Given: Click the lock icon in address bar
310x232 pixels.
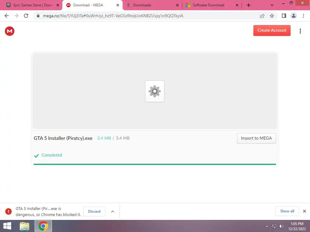Looking at the screenshot, I should 38,16.
